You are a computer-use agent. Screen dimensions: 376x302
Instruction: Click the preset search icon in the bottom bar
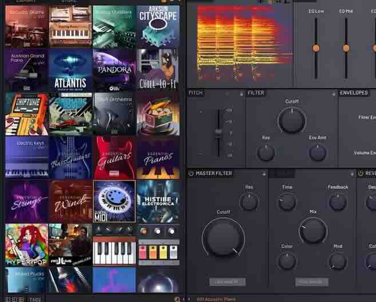[x=177, y=299]
